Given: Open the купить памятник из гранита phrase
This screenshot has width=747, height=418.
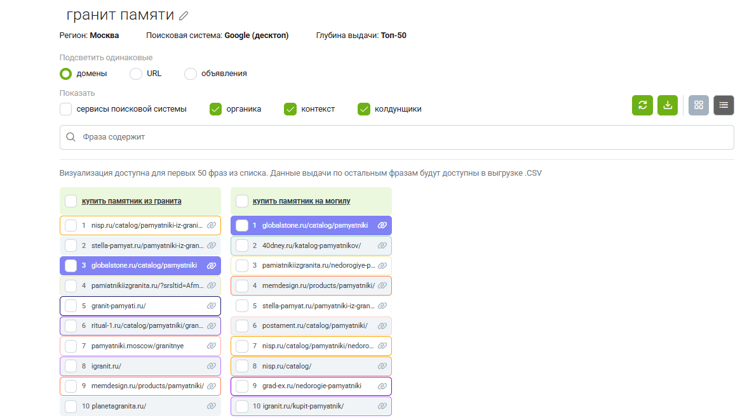Looking at the screenshot, I should click(x=131, y=201).
